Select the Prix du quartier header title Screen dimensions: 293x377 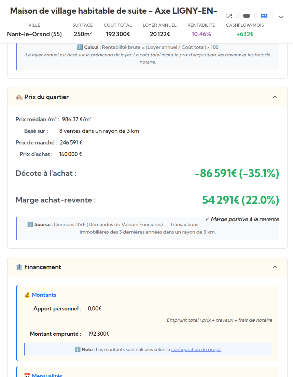[x=46, y=97]
